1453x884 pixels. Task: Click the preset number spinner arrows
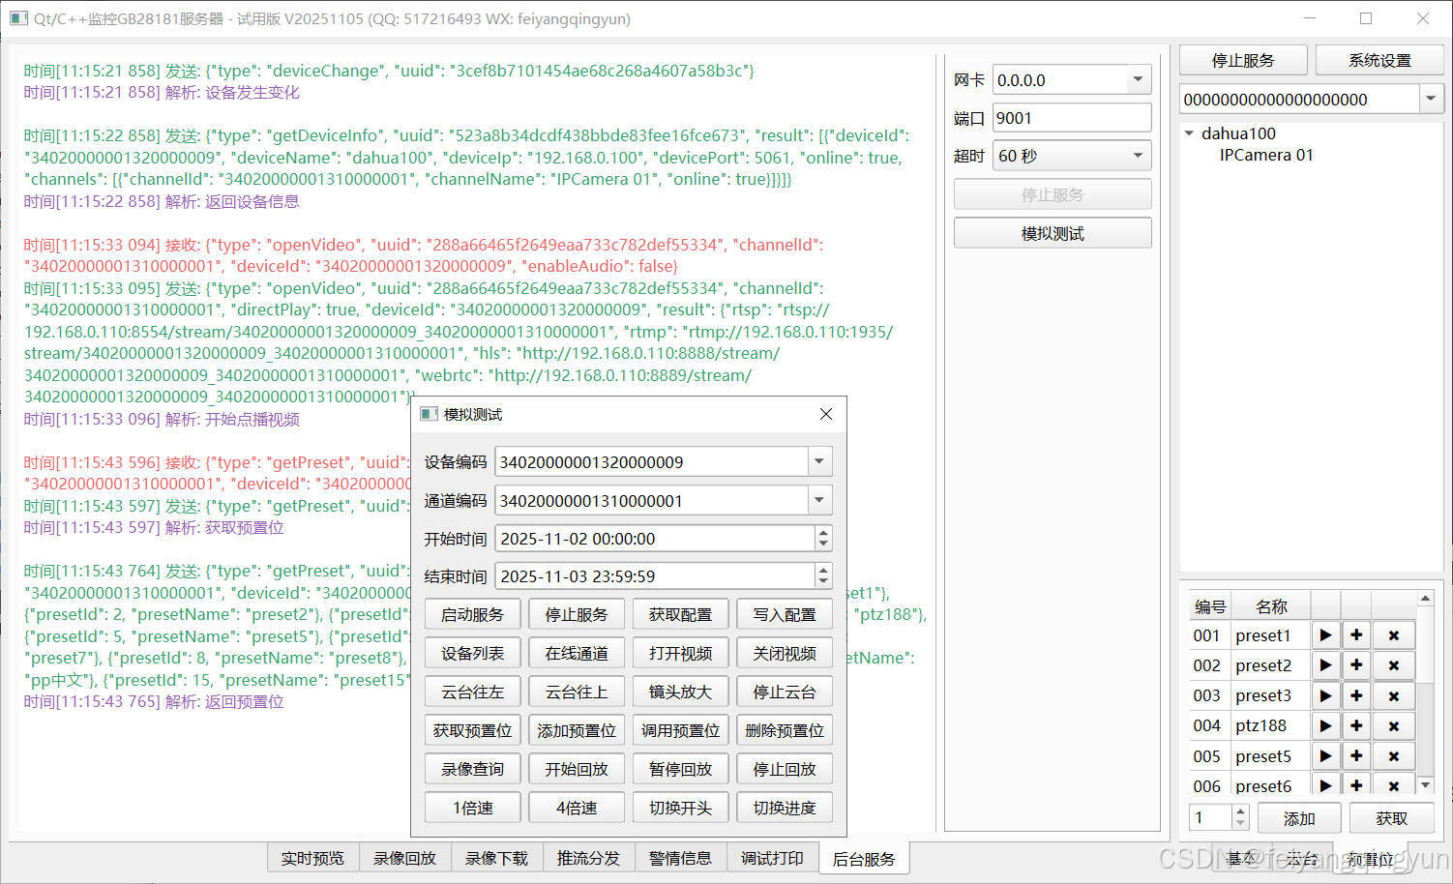tap(1240, 817)
